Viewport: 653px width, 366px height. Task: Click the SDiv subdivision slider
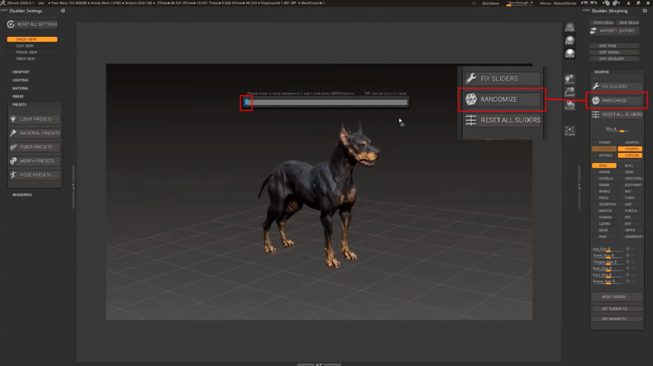point(616,129)
